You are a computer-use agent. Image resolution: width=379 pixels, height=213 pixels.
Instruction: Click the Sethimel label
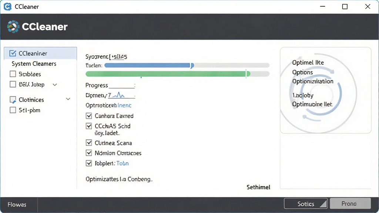(x=258, y=187)
